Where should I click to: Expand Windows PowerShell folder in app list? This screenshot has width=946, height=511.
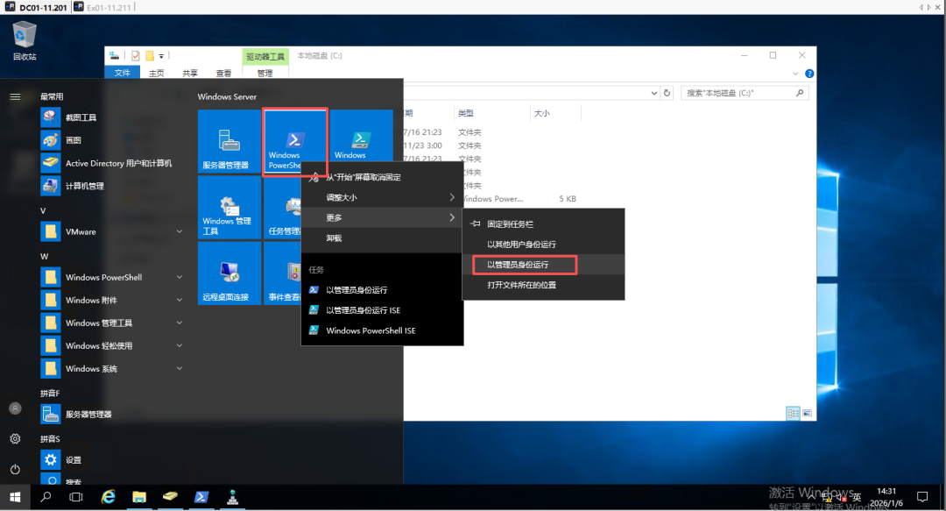click(180, 277)
